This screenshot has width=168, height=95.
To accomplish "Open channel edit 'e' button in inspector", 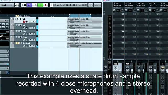I will (x=8, y=20).
